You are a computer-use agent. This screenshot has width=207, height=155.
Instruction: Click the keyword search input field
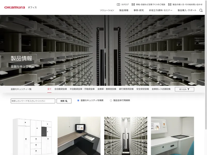tap(33, 101)
